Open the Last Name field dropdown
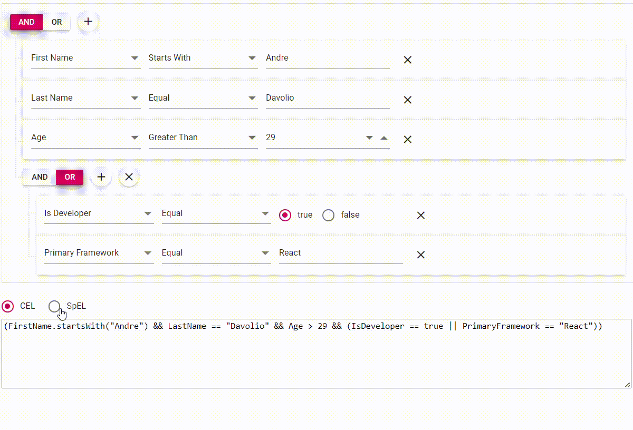Viewport: 633px width, 430px height. (x=86, y=98)
